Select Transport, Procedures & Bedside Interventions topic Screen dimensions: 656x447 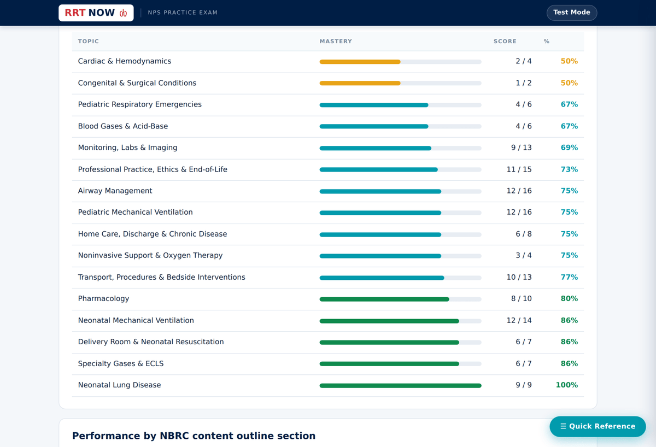point(162,277)
